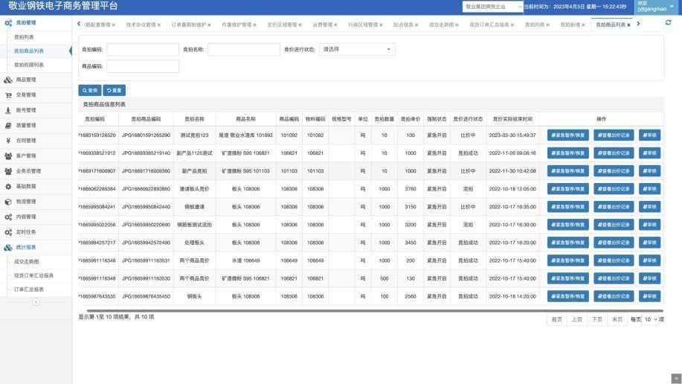Switch to the 竞拍新增 tab
The width and height of the screenshot is (682, 384).
pyautogui.click(x=570, y=25)
